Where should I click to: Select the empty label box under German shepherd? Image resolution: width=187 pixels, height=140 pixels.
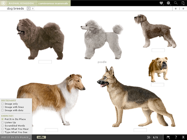[140, 130]
